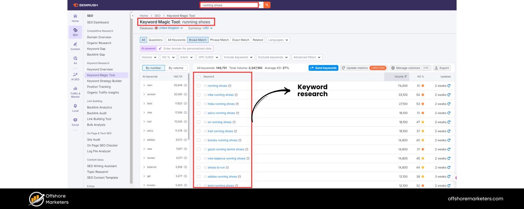Expand the asics keyword group
Screen dimensions: 524x209
144,131
